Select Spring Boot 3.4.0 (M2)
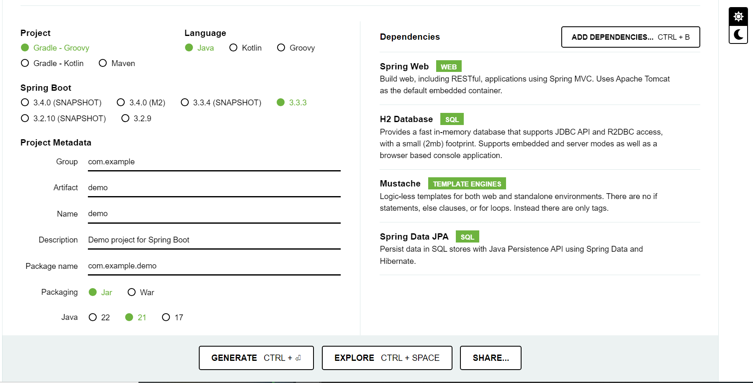 click(x=141, y=102)
